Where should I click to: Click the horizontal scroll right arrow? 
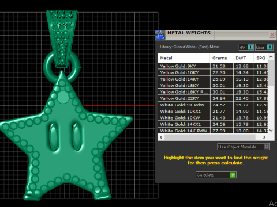(x=264, y=137)
